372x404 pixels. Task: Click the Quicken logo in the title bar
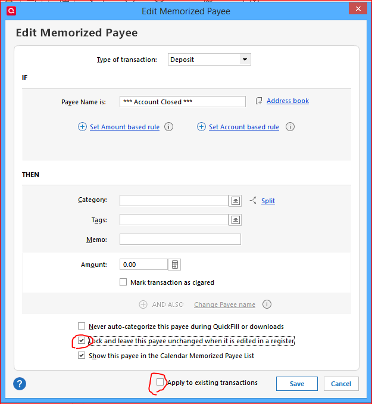coord(11,11)
